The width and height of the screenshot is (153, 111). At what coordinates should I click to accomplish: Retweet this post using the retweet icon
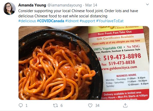pos(55,106)
